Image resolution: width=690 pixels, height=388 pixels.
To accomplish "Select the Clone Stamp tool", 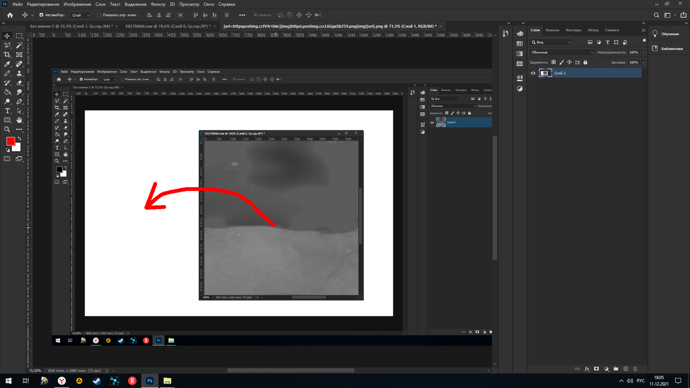I will coord(19,73).
